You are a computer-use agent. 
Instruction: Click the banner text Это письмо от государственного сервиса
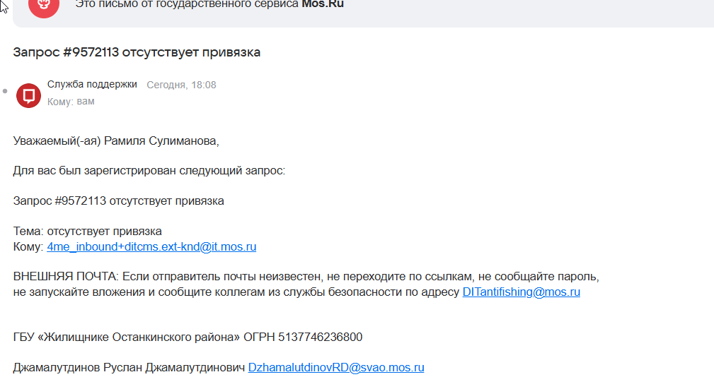(x=187, y=4)
